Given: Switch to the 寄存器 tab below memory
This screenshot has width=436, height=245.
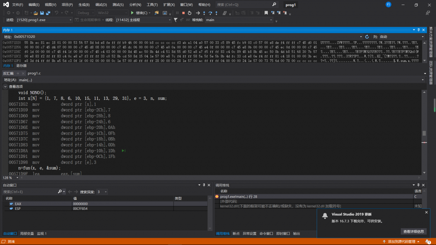Looking at the screenshot, I should click(x=21, y=66).
